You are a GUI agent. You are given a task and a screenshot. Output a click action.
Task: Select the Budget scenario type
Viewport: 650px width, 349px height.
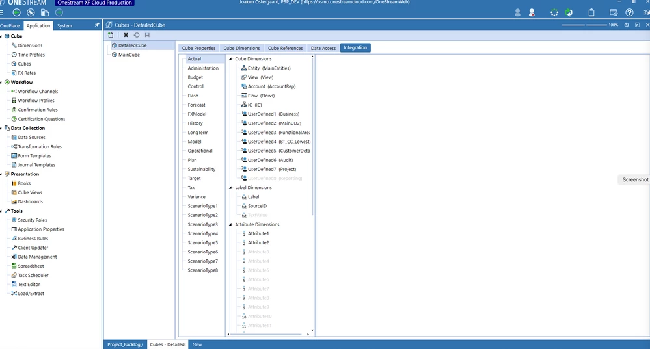[x=195, y=77]
